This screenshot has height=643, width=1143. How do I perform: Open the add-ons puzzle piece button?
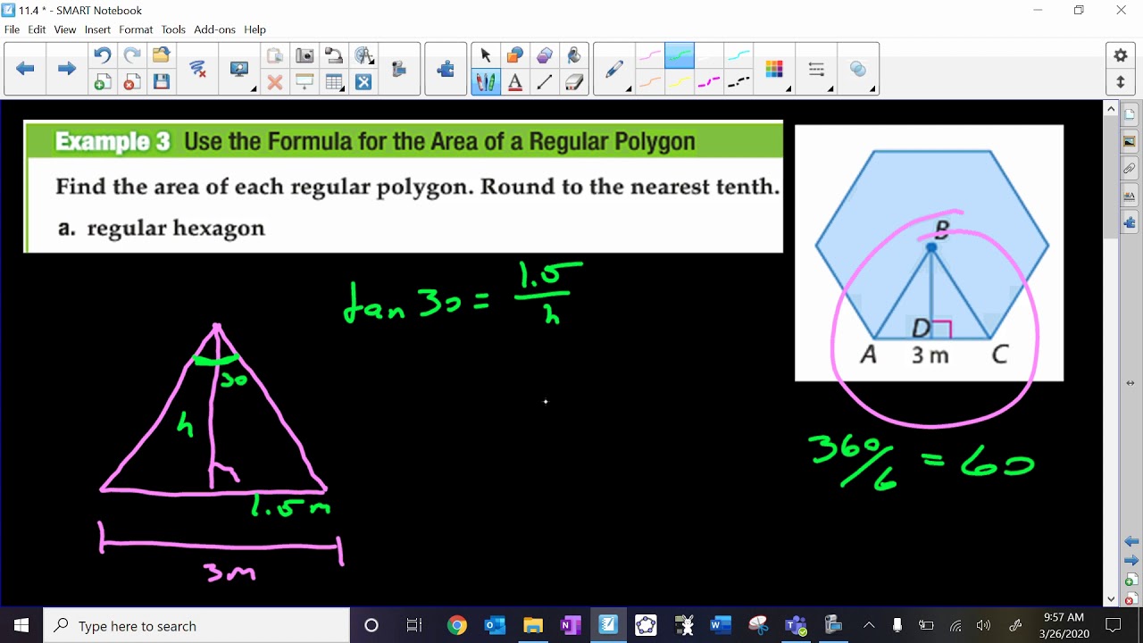(x=446, y=69)
